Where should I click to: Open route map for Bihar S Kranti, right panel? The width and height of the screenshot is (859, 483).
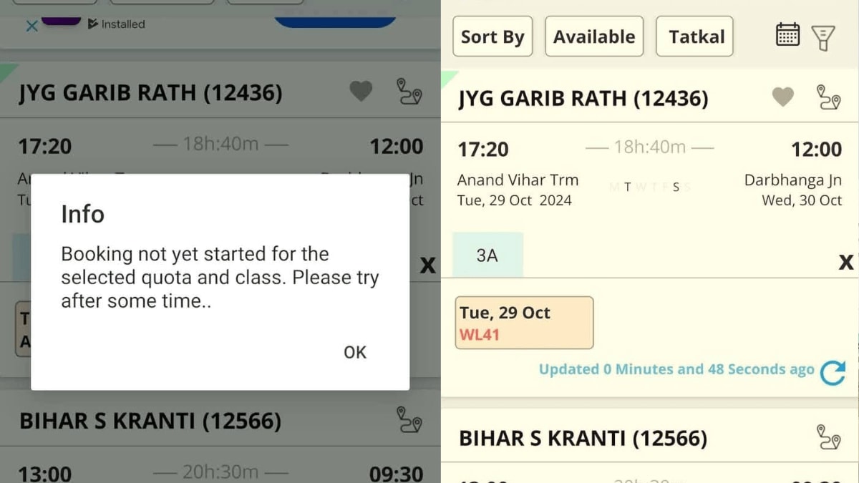(828, 436)
